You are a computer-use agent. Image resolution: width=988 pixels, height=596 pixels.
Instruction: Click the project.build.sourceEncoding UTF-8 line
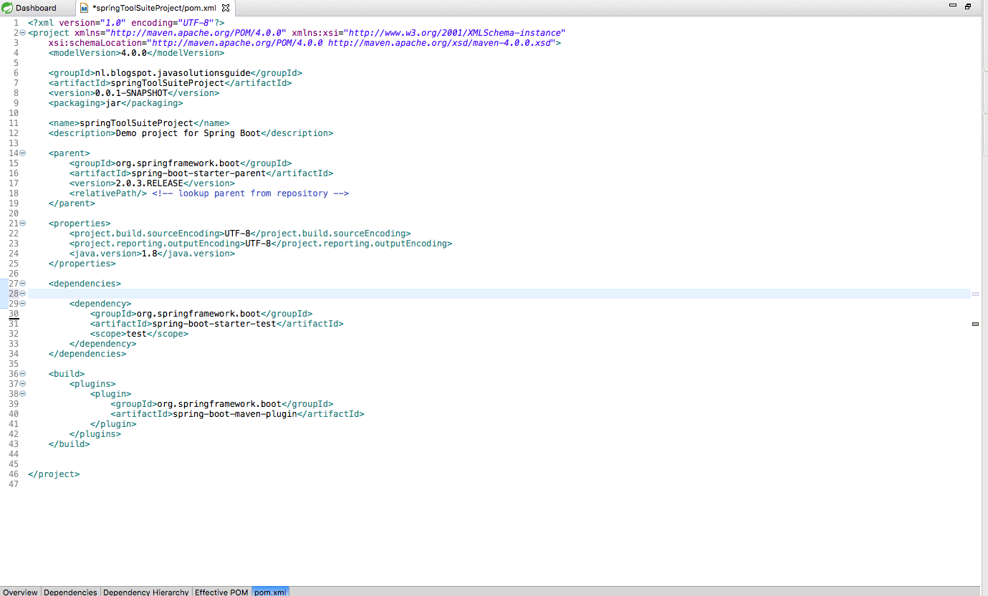pos(240,234)
